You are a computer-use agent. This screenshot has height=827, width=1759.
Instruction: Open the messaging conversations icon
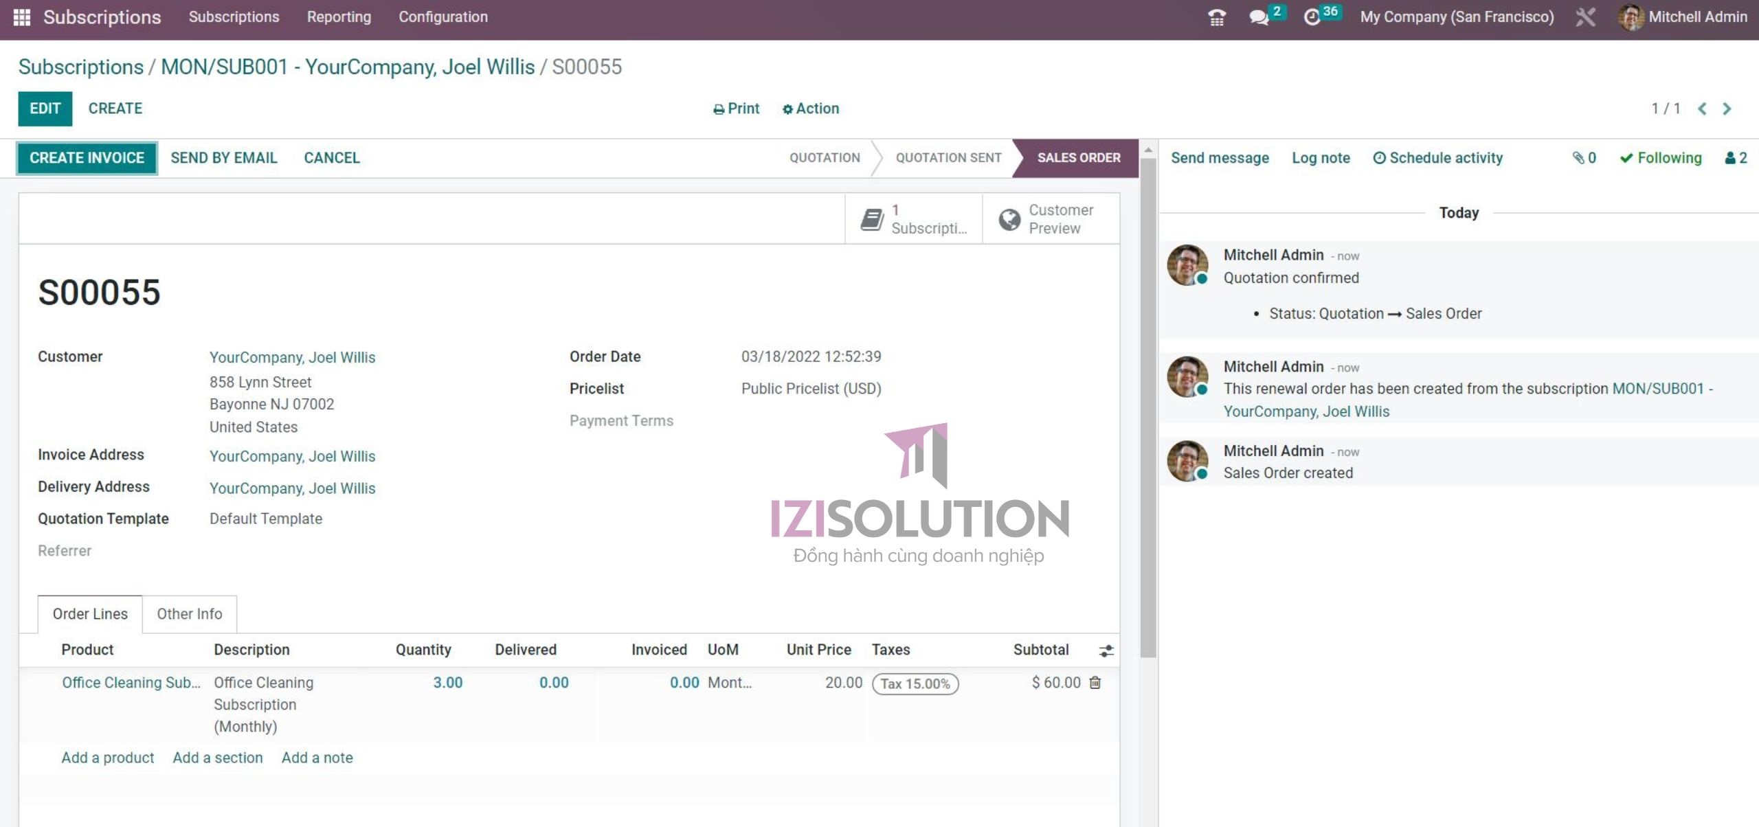click(x=1260, y=16)
